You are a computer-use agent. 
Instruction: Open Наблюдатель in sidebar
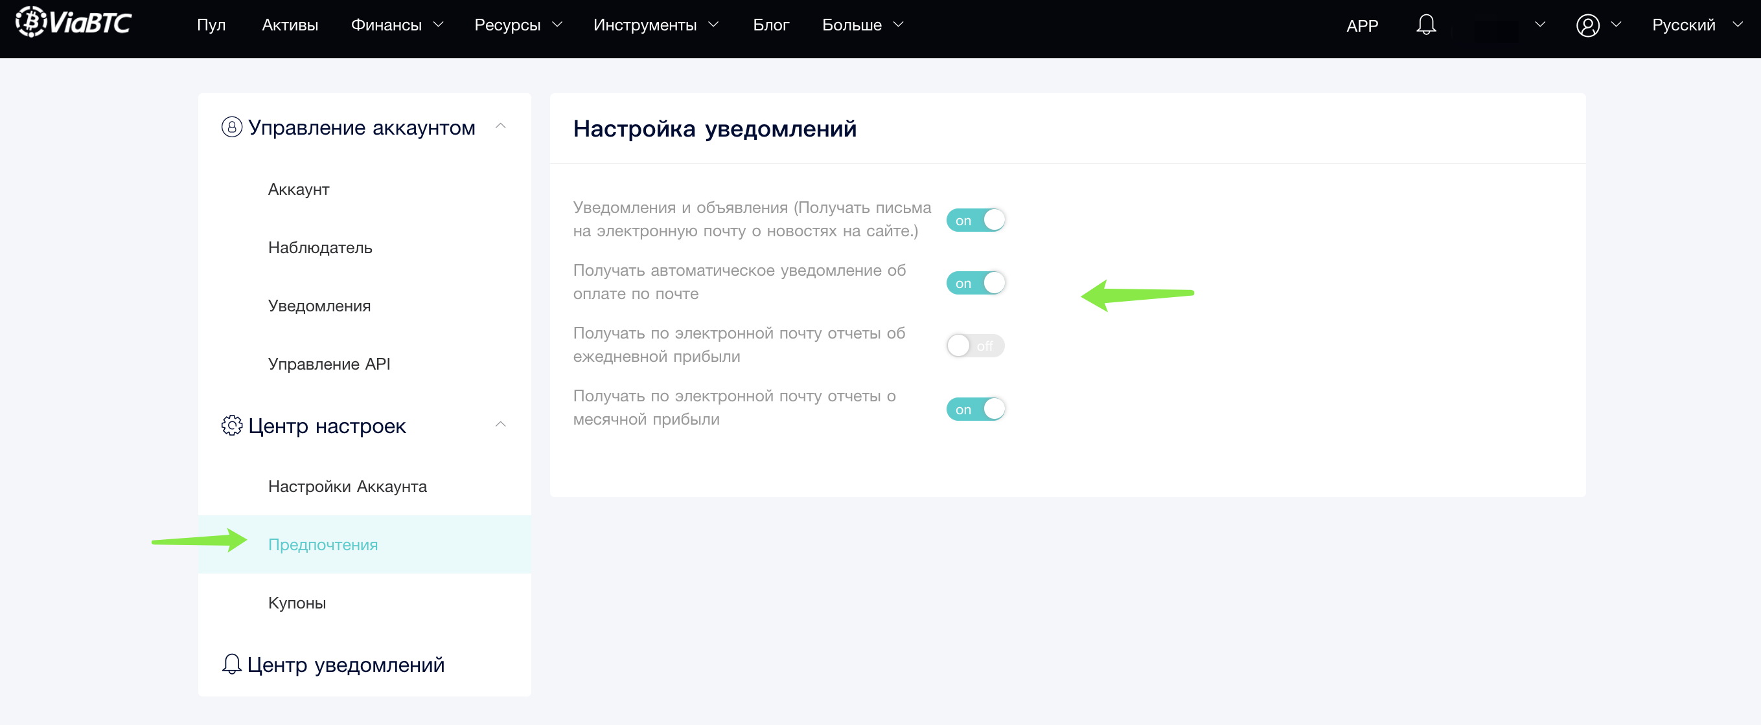click(320, 247)
